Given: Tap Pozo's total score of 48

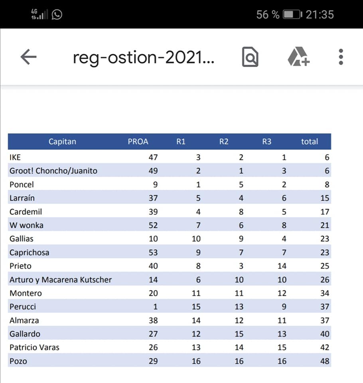Looking at the screenshot, I should (325, 361).
